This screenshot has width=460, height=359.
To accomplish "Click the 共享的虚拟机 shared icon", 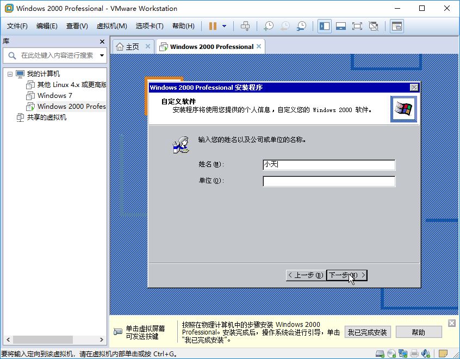I will coord(20,117).
